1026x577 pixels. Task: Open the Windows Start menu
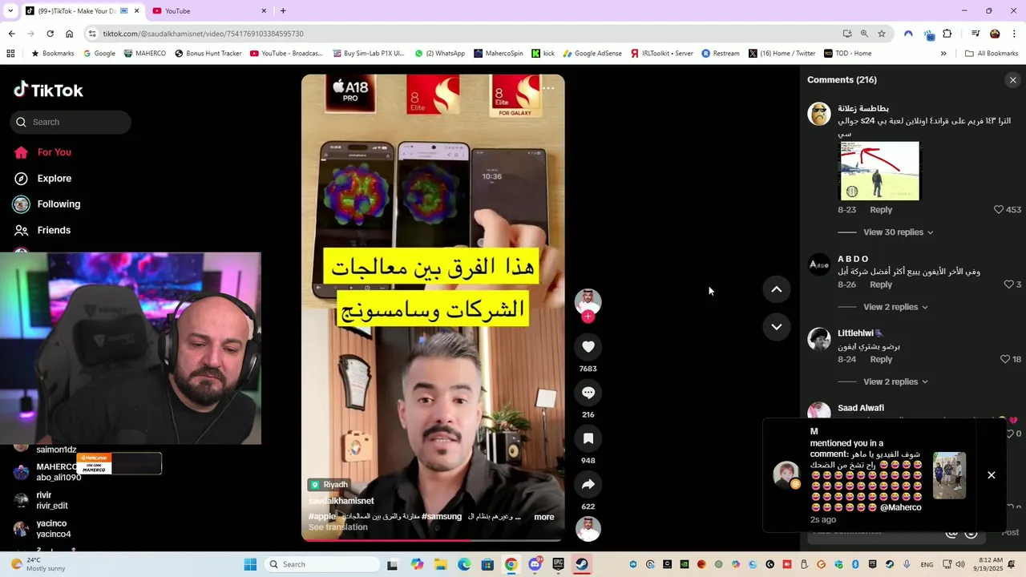(x=250, y=564)
